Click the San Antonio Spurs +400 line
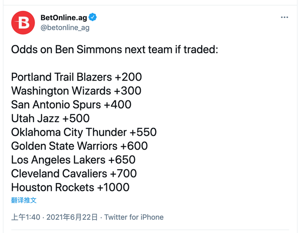The image size is (301, 233). tap(71, 104)
